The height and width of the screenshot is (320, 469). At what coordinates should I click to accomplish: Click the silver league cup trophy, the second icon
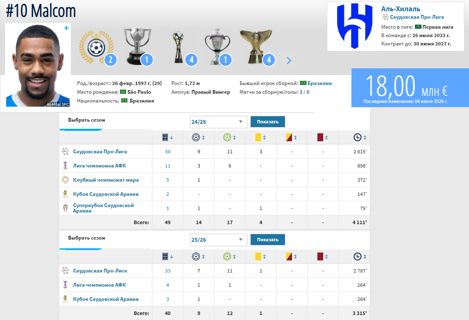click(137, 46)
